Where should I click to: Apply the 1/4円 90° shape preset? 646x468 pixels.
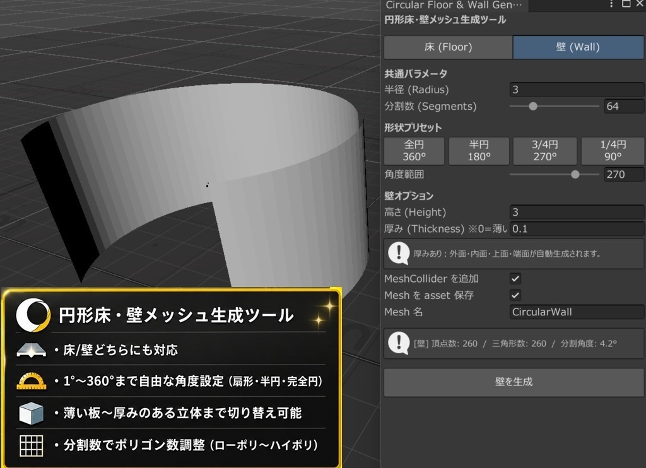tap(613, 151)
